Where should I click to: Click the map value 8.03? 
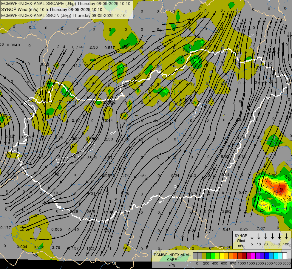[45, 65]
